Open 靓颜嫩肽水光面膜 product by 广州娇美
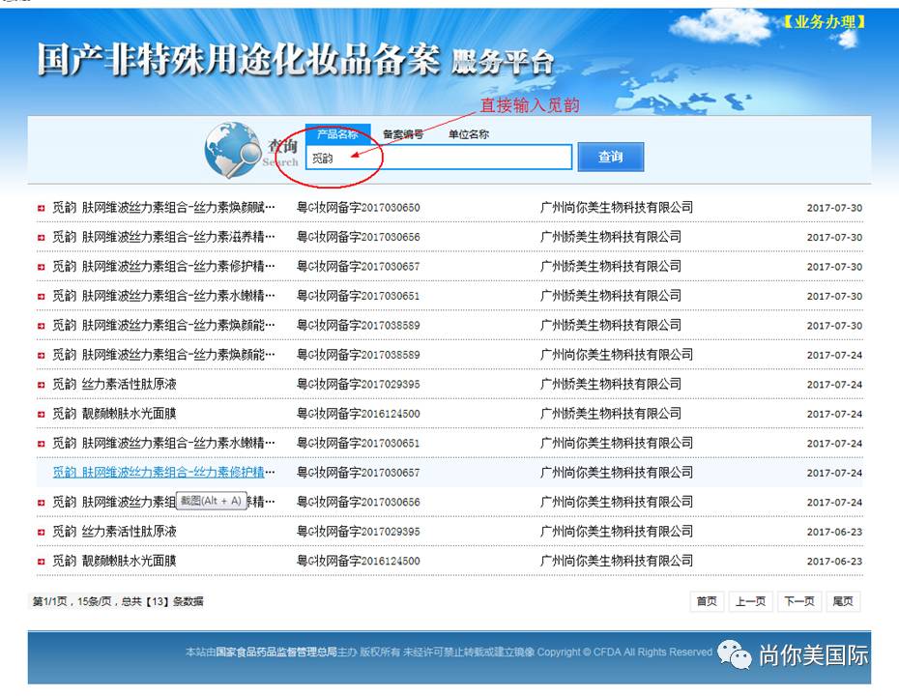899x696 pixels. click(114, 414)
